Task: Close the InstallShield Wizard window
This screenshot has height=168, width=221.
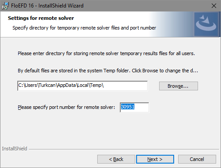Action: pyautogui.click(x=214, y=6)
